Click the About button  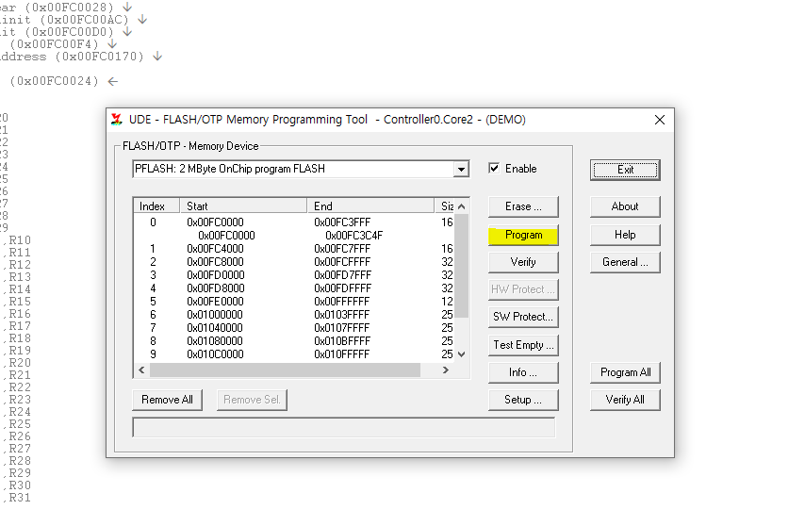(x=625, y=206)
